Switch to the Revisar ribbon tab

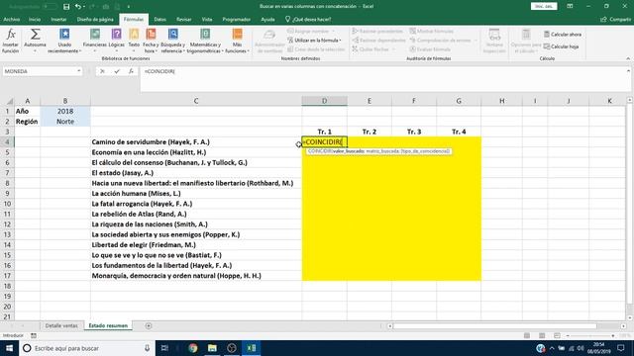coord(183,20)
